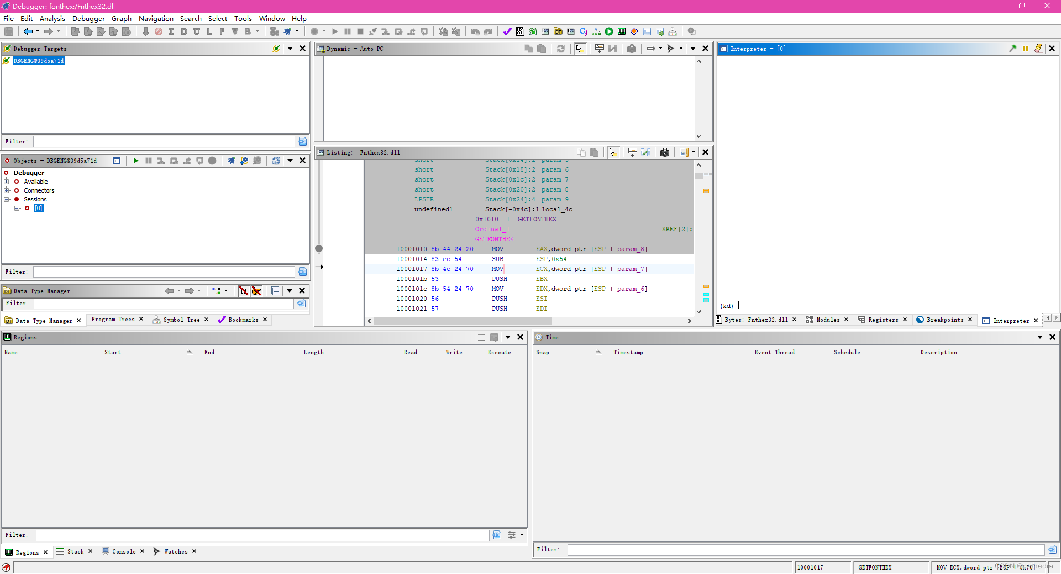Click the Save toolbar icon

pos(9,31)
